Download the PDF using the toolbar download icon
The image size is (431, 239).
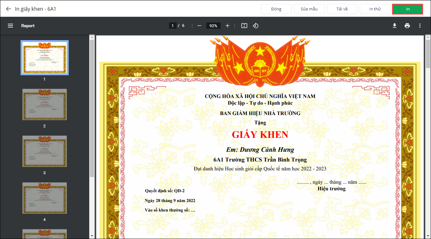click(x=395, y=26)
